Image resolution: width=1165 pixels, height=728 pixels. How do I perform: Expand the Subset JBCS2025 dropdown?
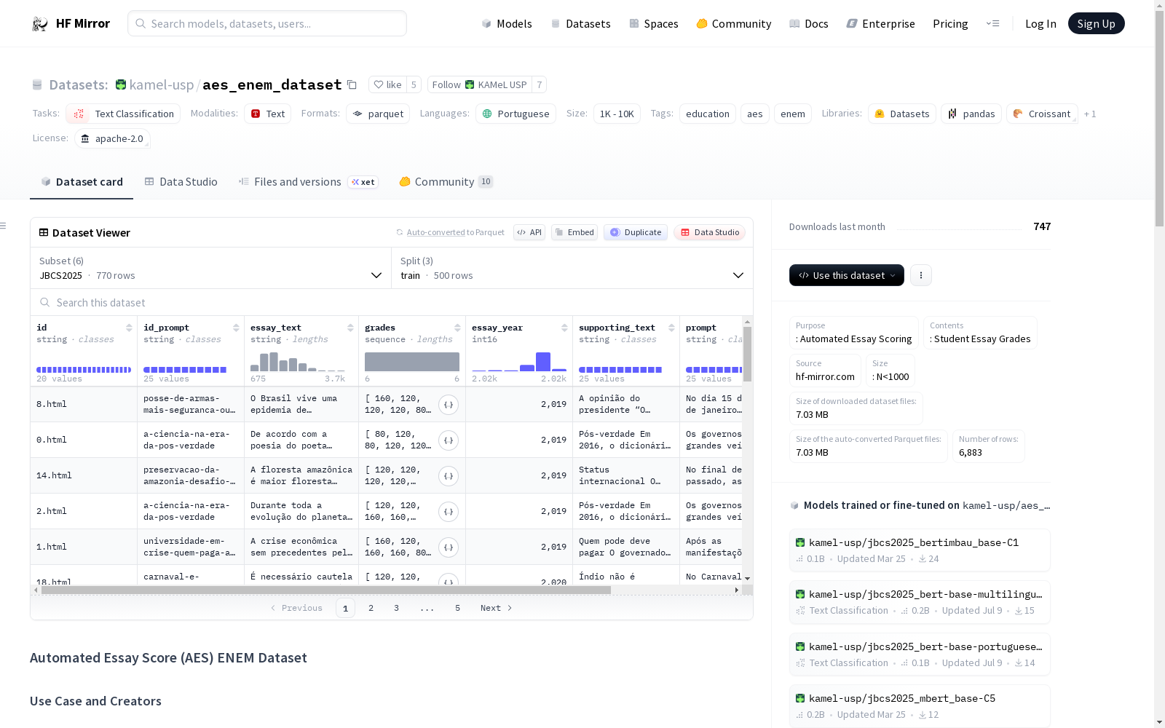(x=211, y=268)
